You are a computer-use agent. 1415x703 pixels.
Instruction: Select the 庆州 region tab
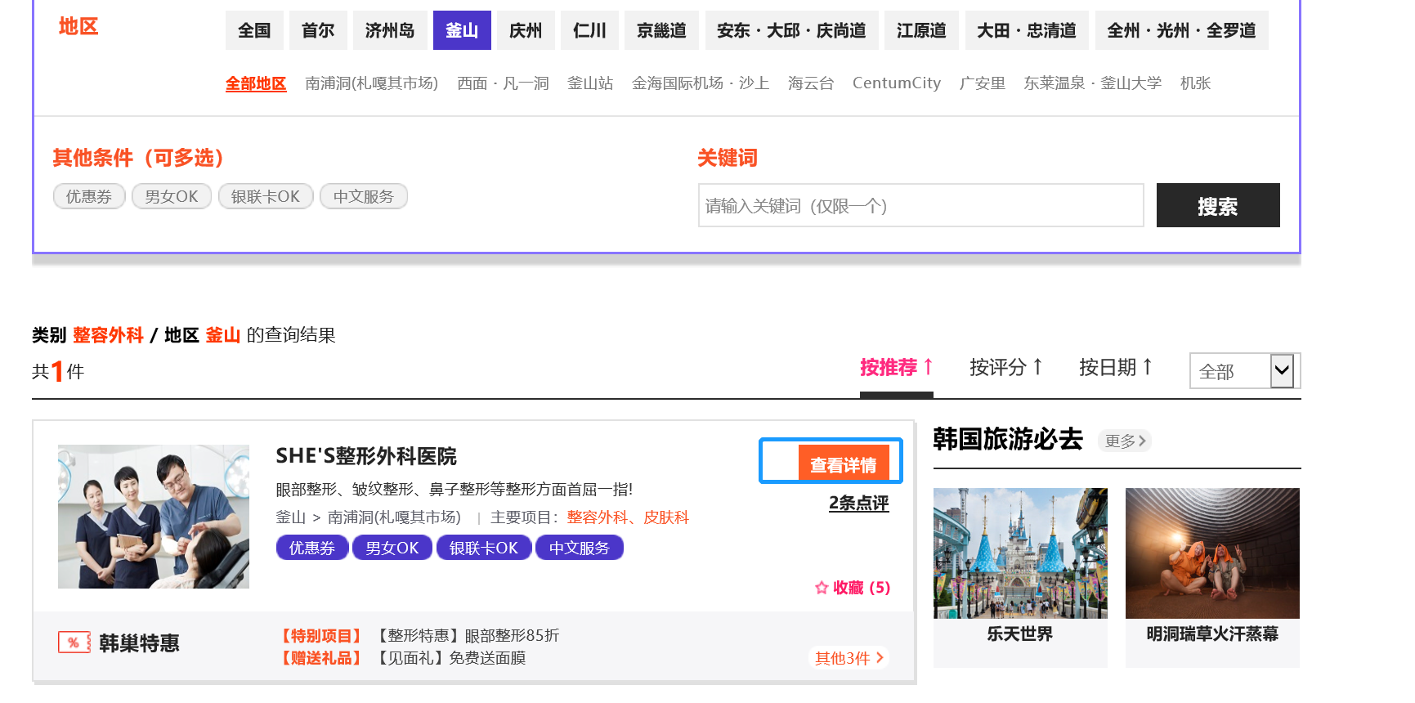(x=526, y=30)
